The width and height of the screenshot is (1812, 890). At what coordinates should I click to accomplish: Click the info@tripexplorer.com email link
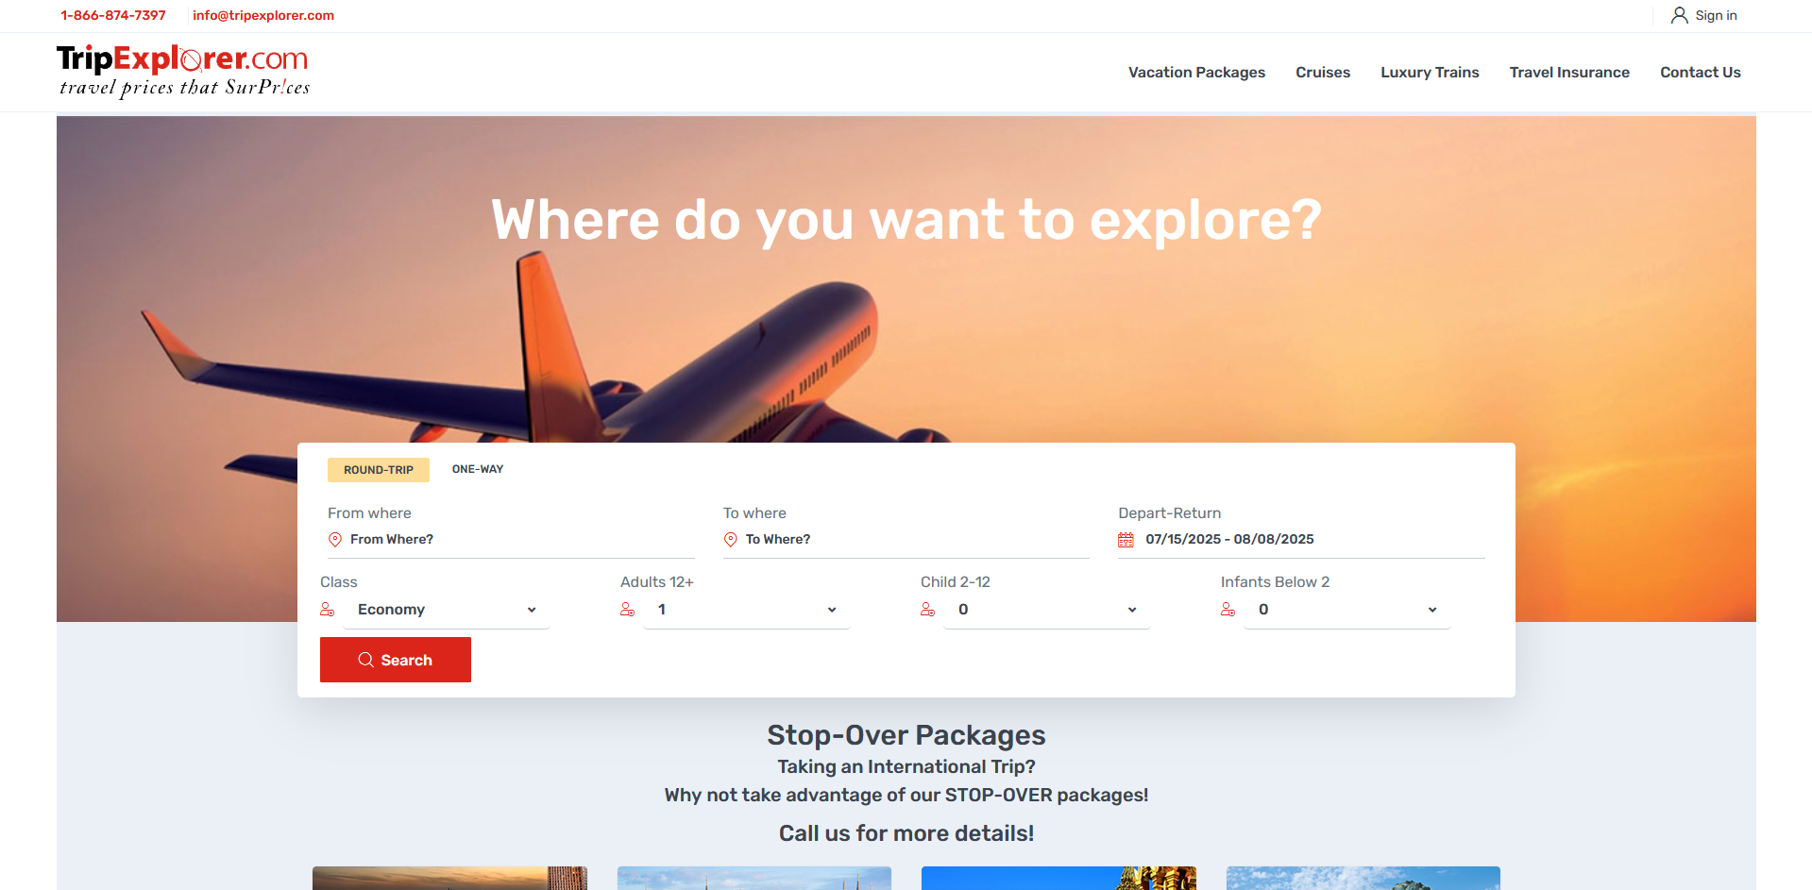point(263,15)
